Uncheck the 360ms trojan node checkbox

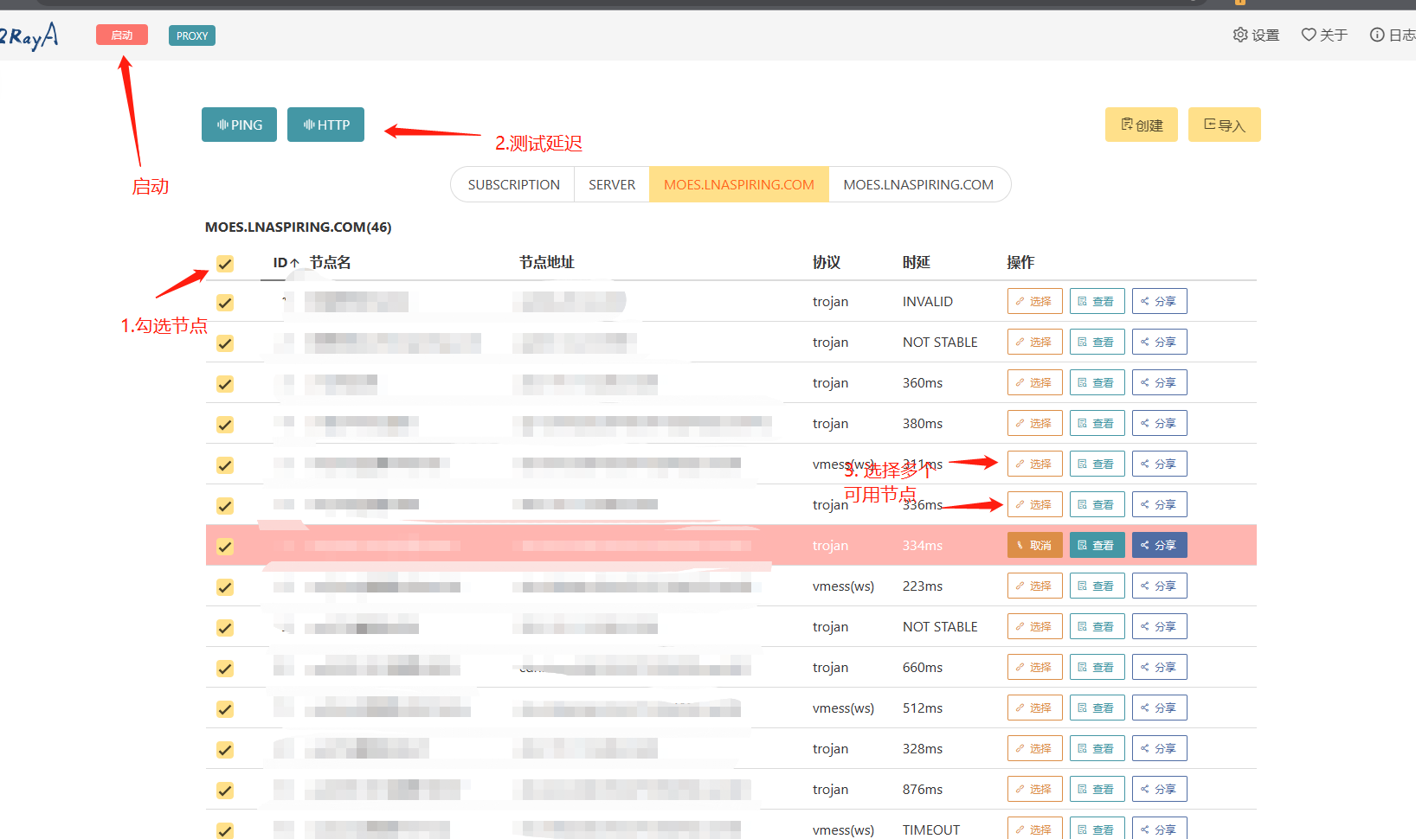click(225, 384)
